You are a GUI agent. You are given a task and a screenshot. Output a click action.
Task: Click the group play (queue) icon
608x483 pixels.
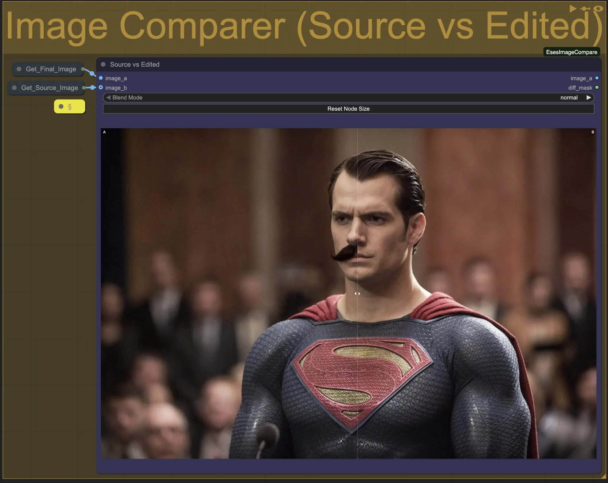coord(573,9)
